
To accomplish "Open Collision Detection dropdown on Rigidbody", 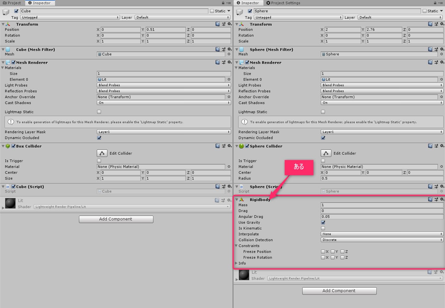I will [382, 240].
